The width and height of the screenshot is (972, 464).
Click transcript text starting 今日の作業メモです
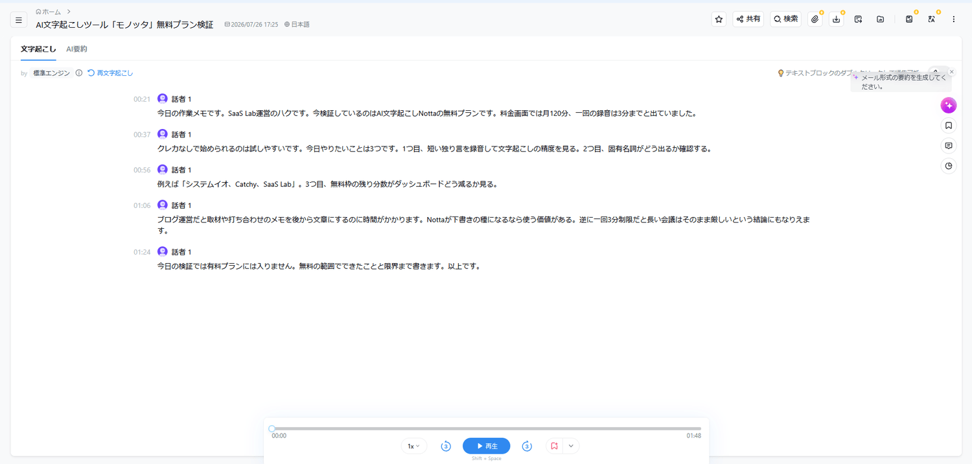click(x=427, y=113)
